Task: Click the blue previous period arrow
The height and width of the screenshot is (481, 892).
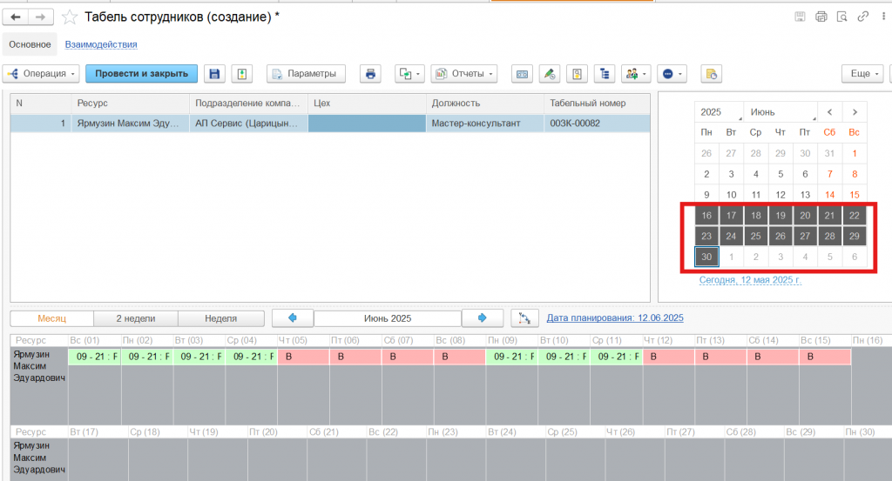Action: click(x=293, y=318)
